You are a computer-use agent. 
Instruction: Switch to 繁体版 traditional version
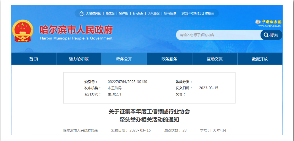tap(124, 13)
